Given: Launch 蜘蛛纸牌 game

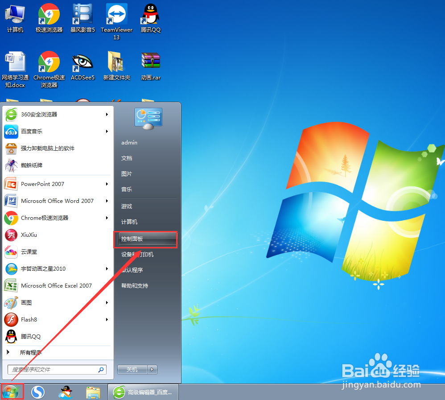Looking at the screenshot, I should coord(57,165).
